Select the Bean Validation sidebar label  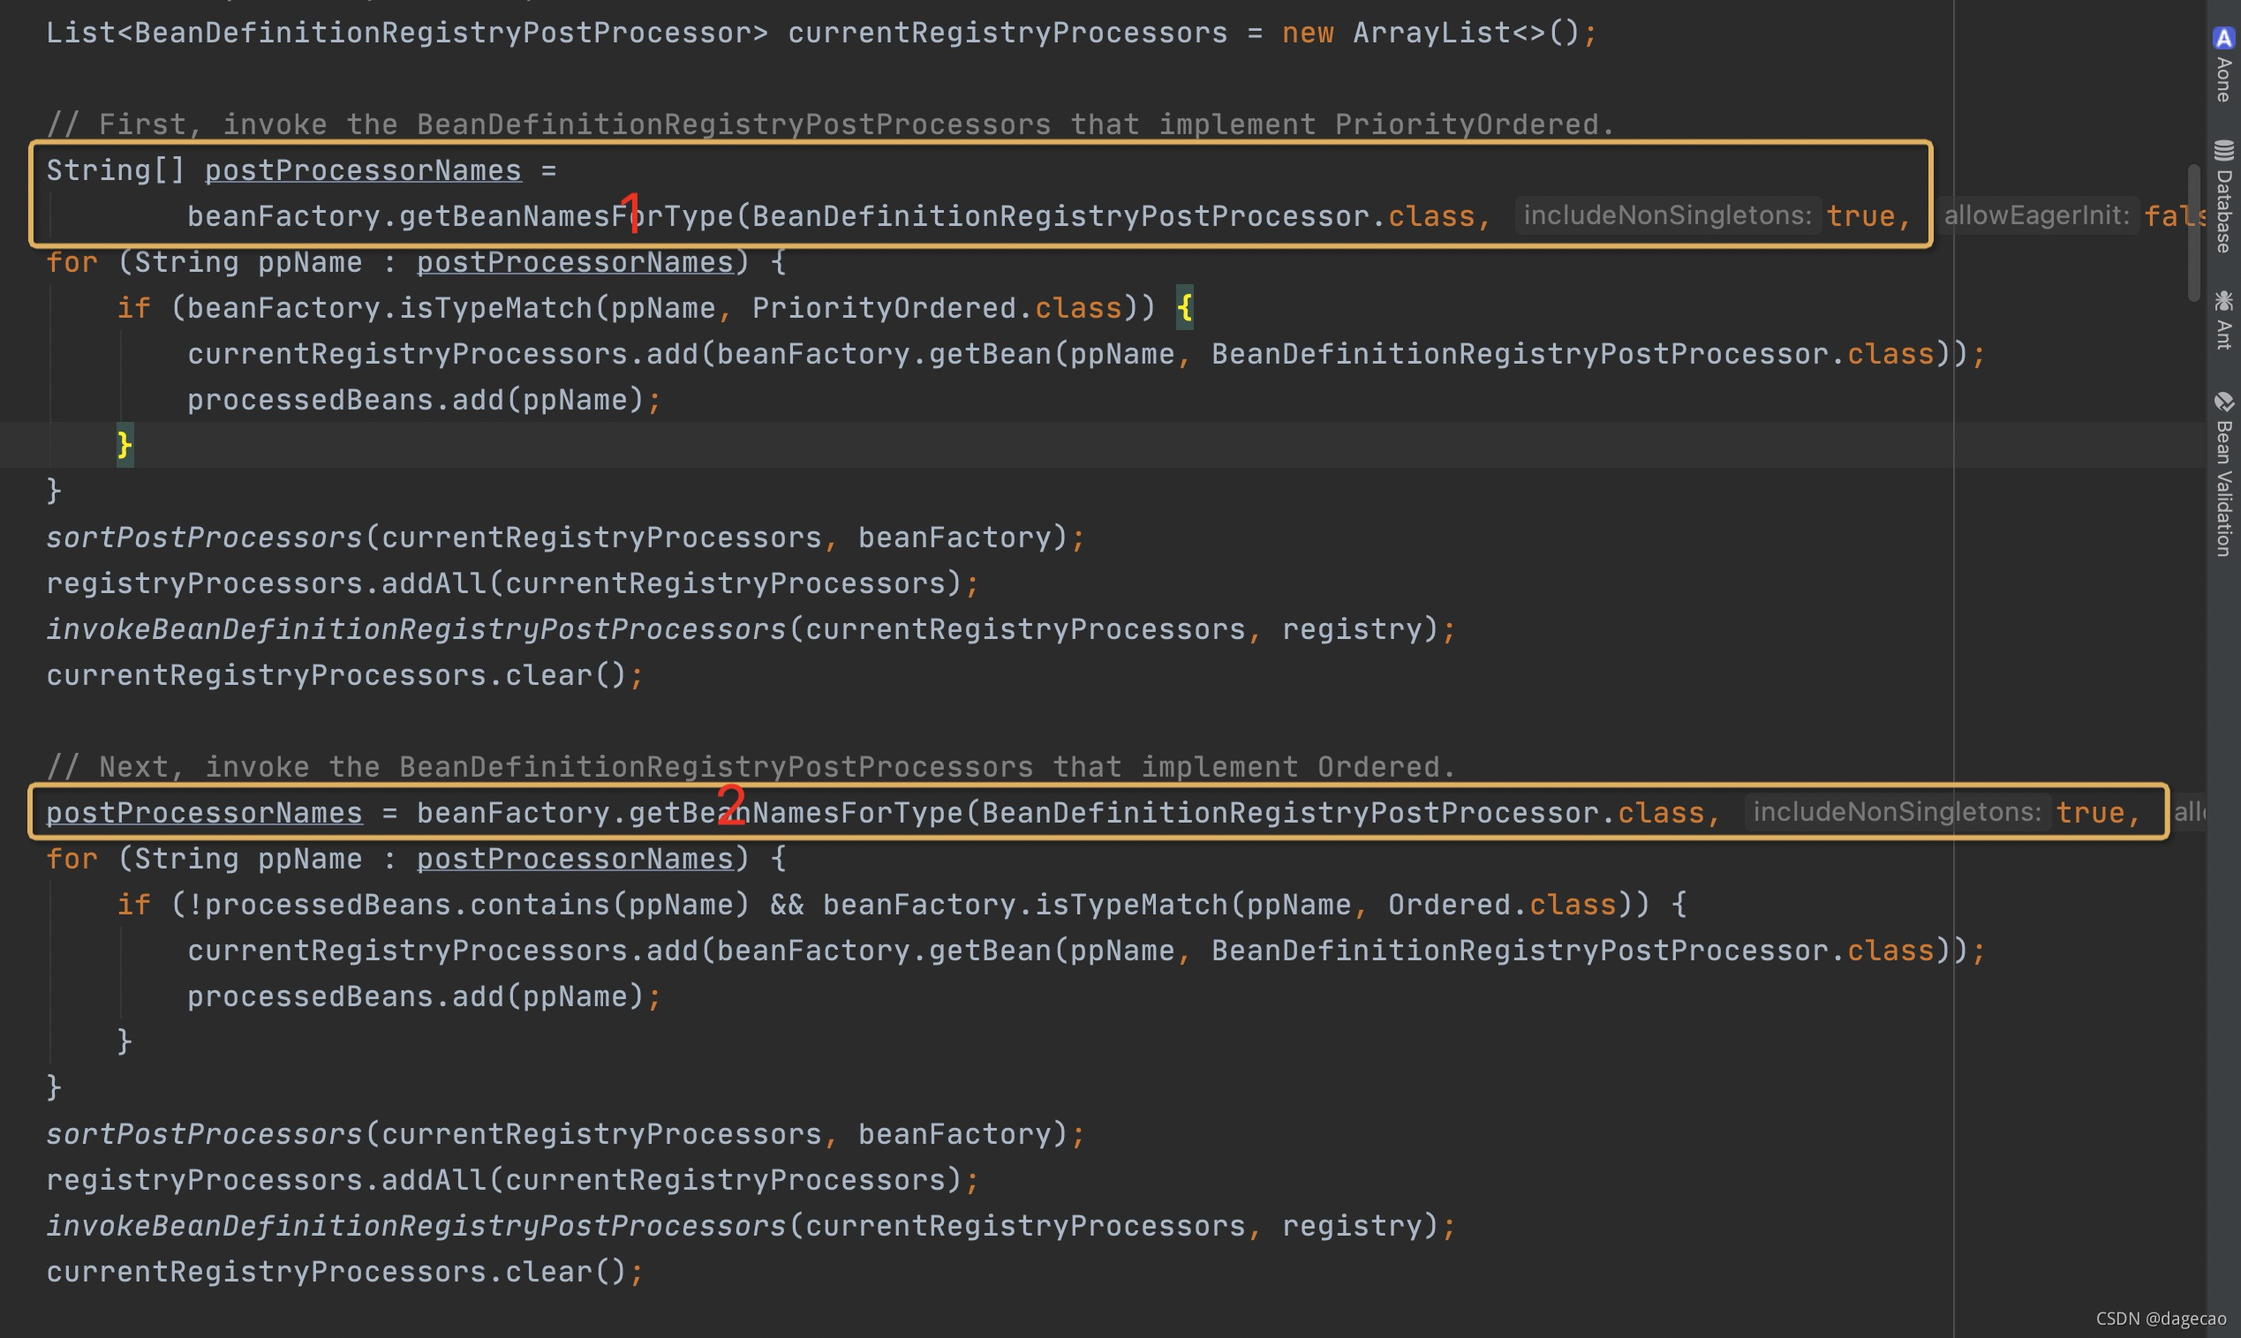pyautogui.click(x=2223, y=489)
